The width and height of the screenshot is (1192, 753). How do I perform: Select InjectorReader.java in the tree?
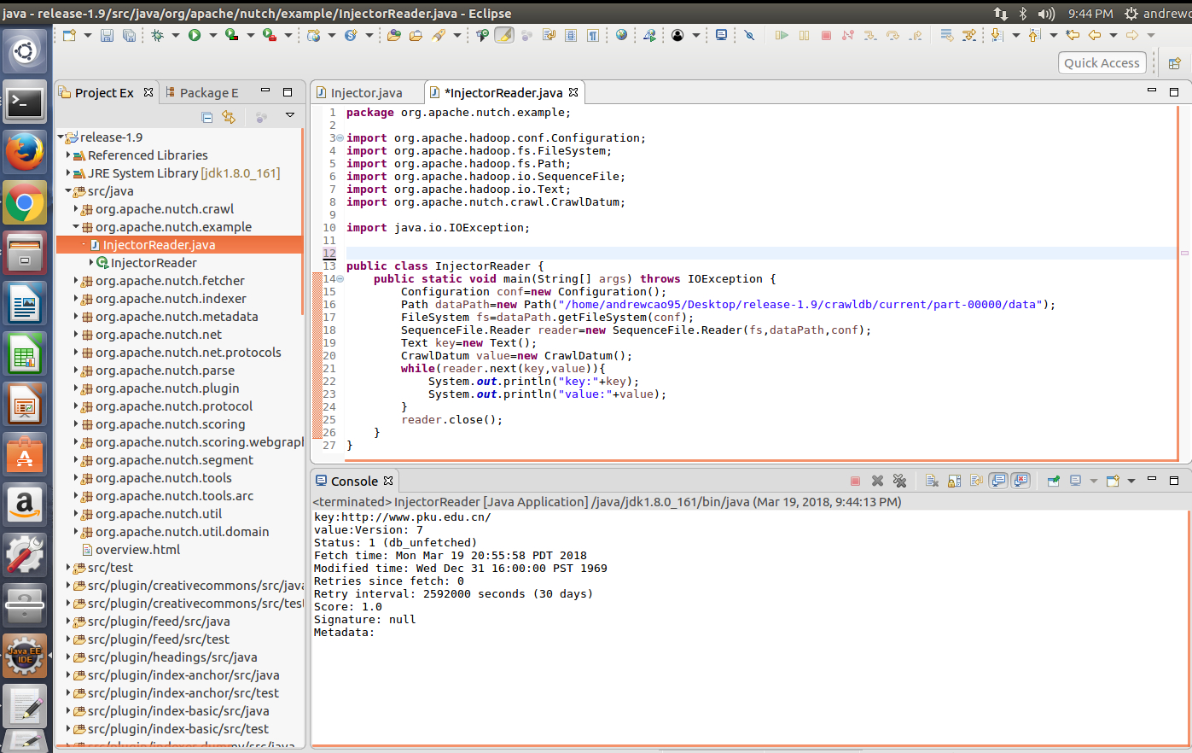[179, 245]
